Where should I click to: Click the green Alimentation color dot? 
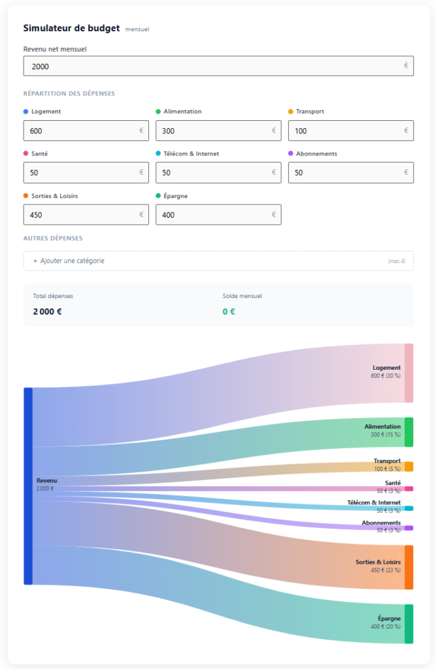pyautogui.click(x=158, y=112)
